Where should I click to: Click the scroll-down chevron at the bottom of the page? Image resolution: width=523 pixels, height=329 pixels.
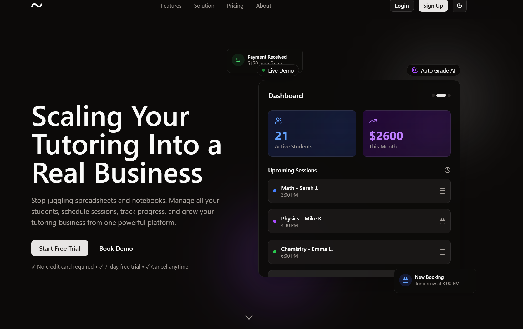pyautogui.click(x=249, y=317)
